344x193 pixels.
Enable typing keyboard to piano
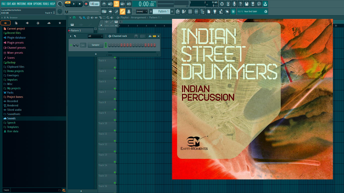tap(104, 11)
